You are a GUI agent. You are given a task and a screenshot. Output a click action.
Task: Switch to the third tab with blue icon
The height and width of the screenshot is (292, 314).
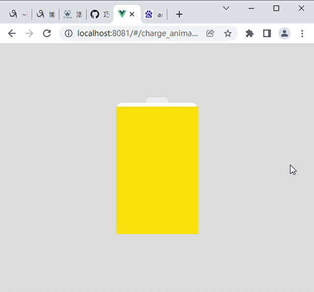pos(73,14)
